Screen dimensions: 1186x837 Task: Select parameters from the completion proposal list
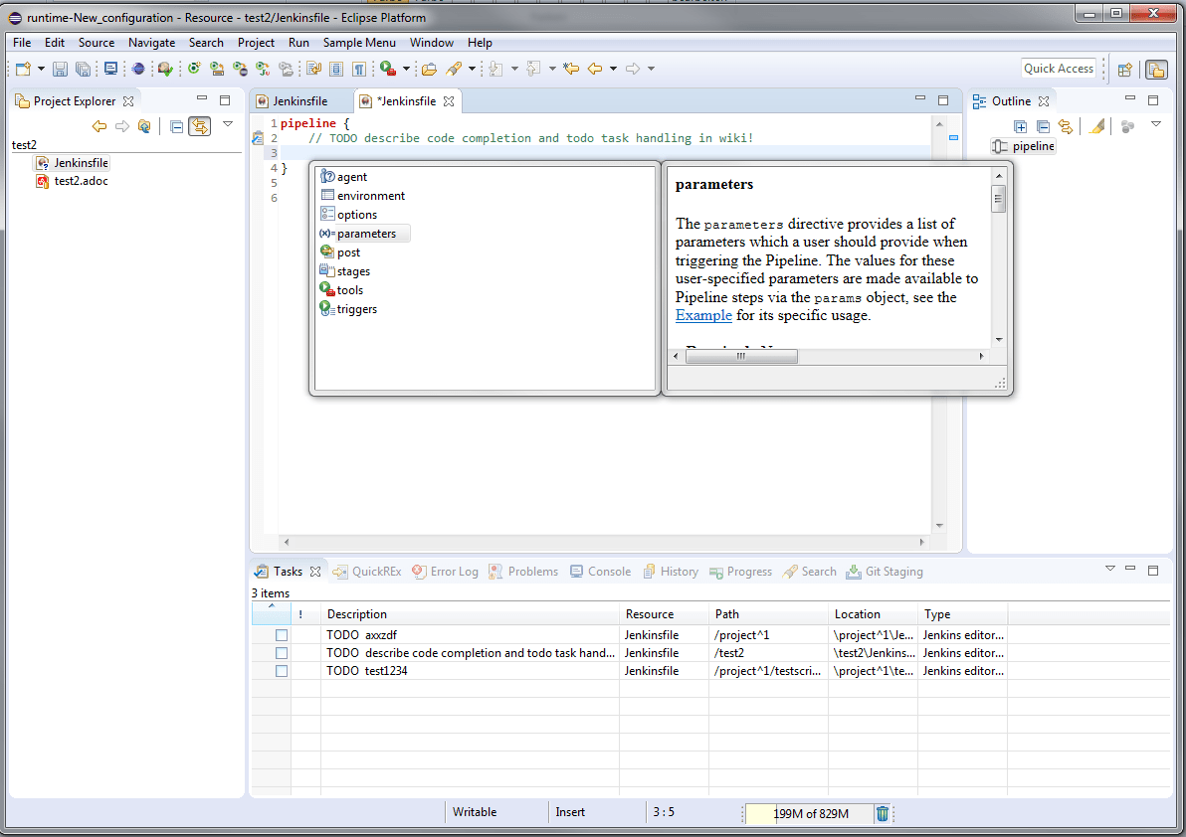coord(365,233)
